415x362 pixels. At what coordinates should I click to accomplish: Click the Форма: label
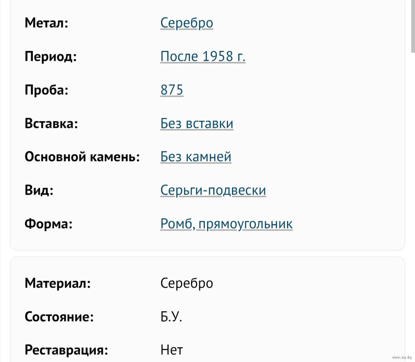49,224
